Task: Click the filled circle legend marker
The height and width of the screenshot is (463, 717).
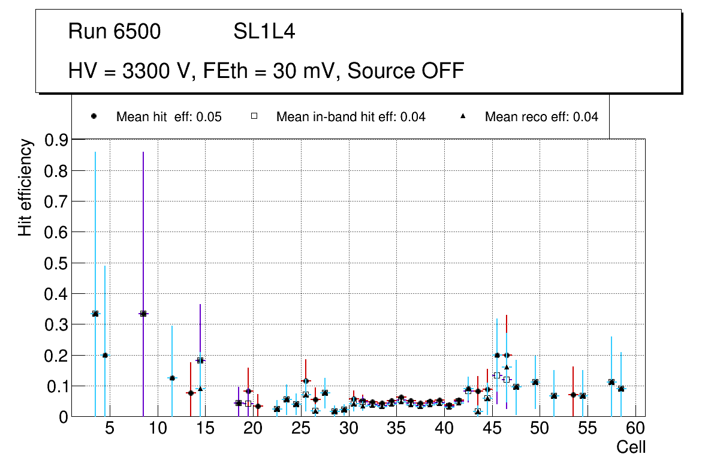Action: click(94, 117)
